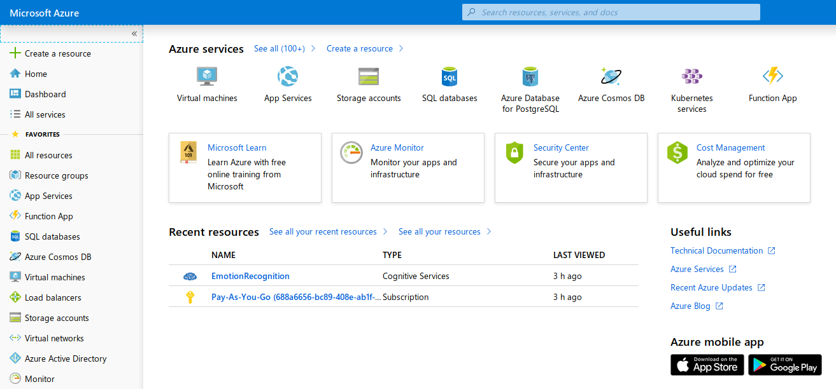Click the Microsoft Azure header title

pyautogui.click(x=45, y=13)
